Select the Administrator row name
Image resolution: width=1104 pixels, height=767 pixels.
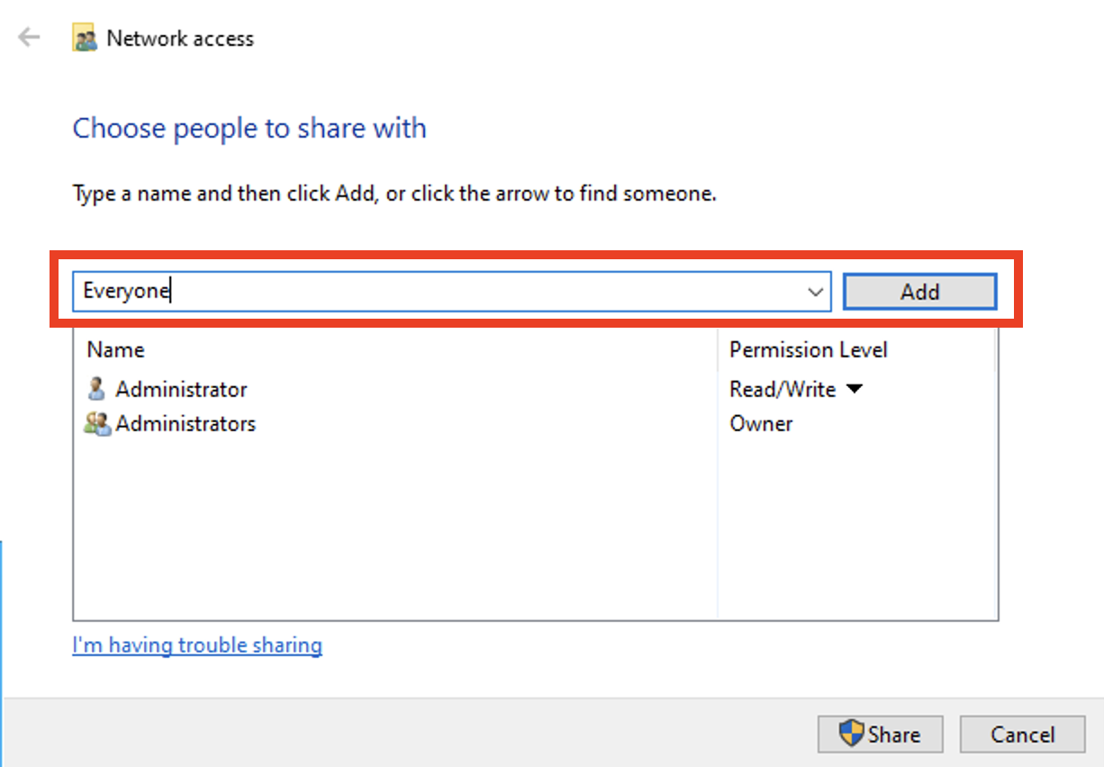[x=181, y=389]
